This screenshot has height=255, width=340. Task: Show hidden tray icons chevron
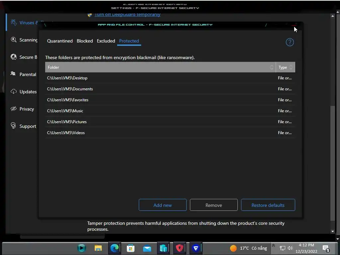(274, 245)
